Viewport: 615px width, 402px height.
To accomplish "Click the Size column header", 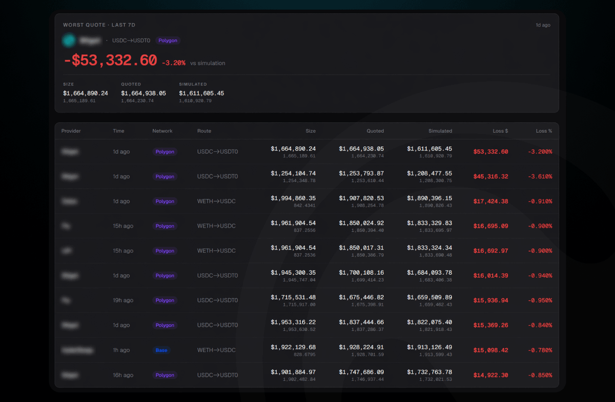I will coord(311,131).
